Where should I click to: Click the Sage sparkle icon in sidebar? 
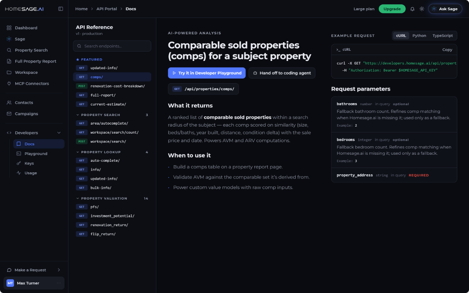9,39
